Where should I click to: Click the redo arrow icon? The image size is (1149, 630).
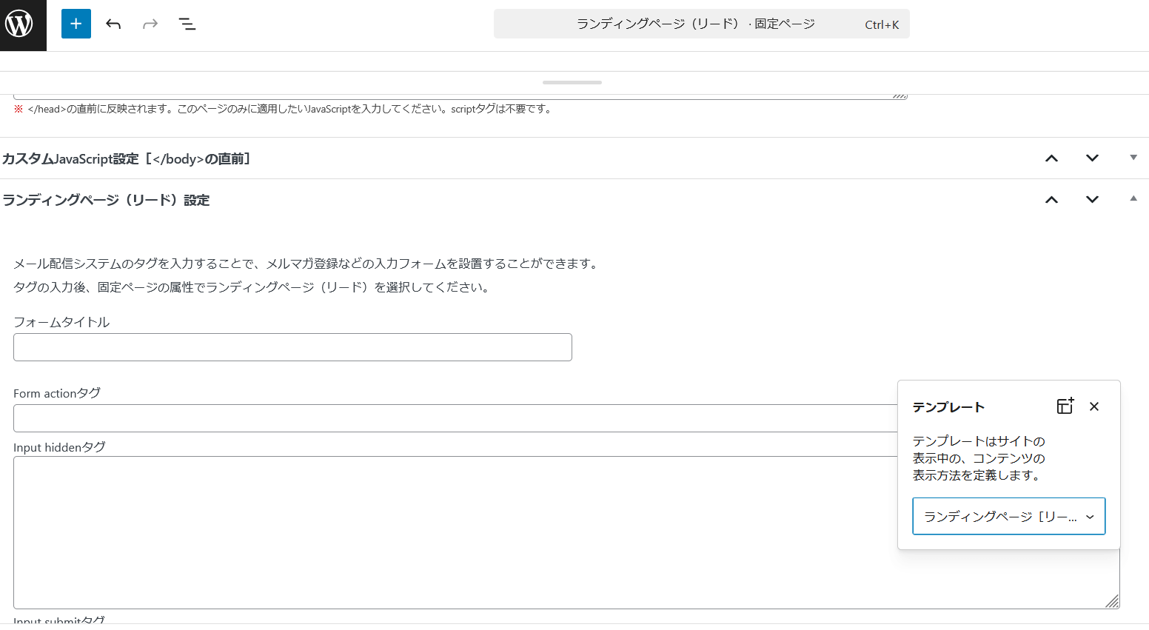(x=150, y=24)
